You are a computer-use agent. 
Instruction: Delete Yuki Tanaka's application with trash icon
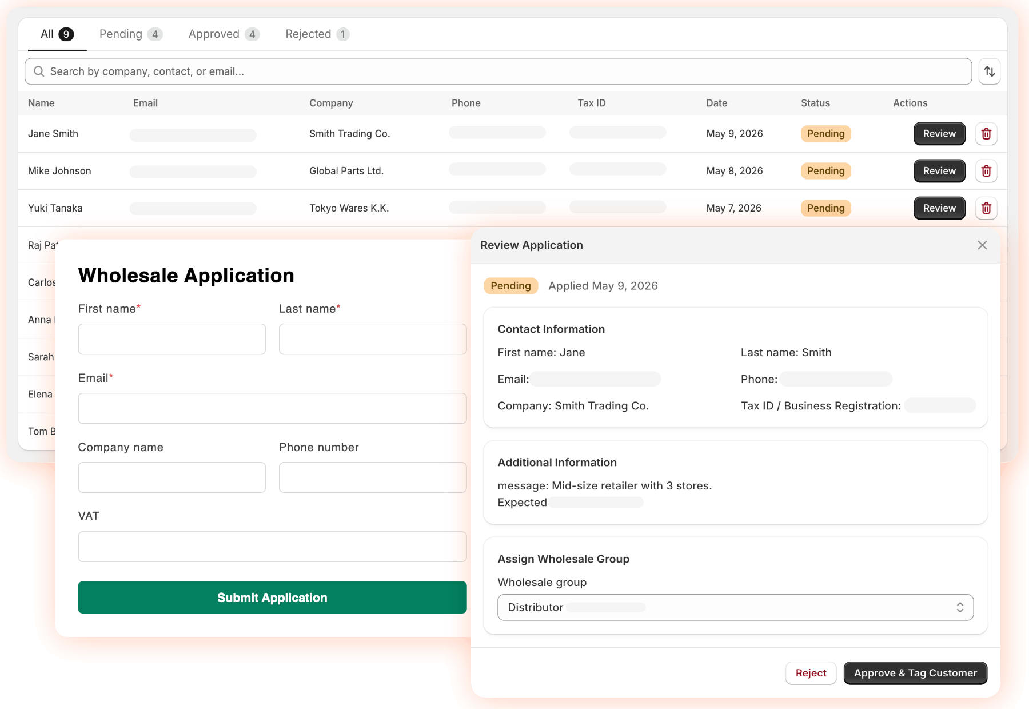pyautogui.click(x=986, y=208)
